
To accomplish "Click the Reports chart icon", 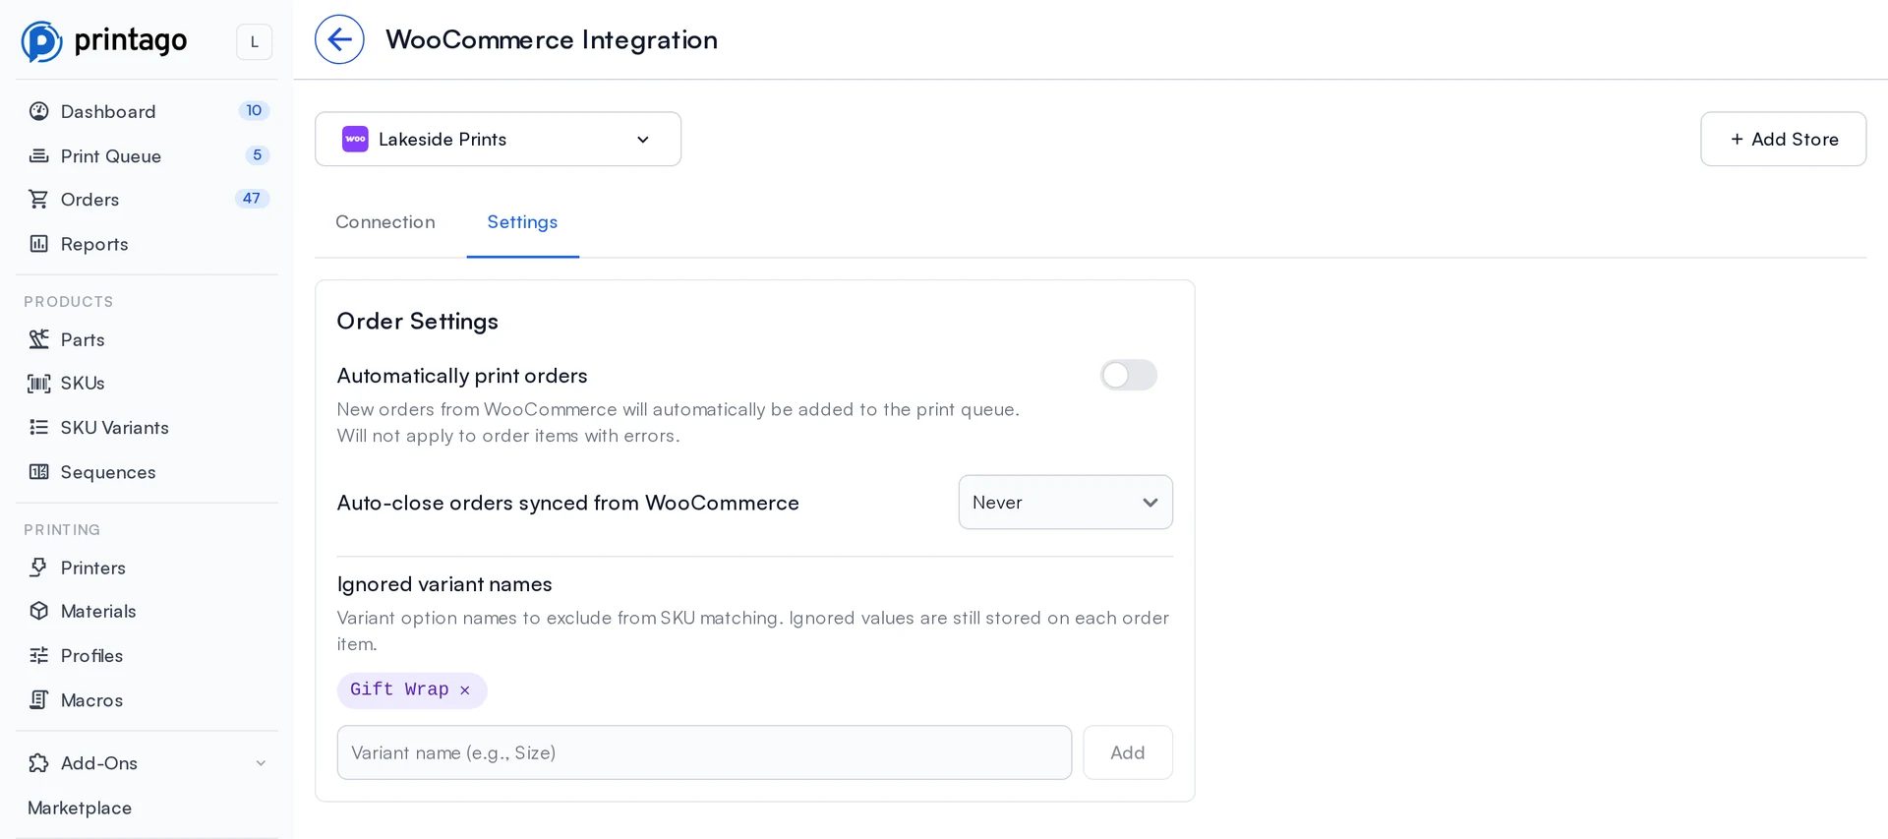I will tap(39, 244).
